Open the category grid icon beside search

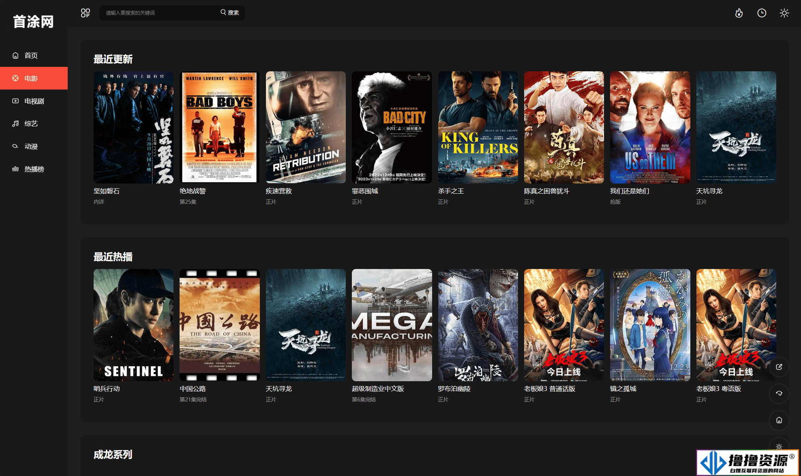click(85, 13)
